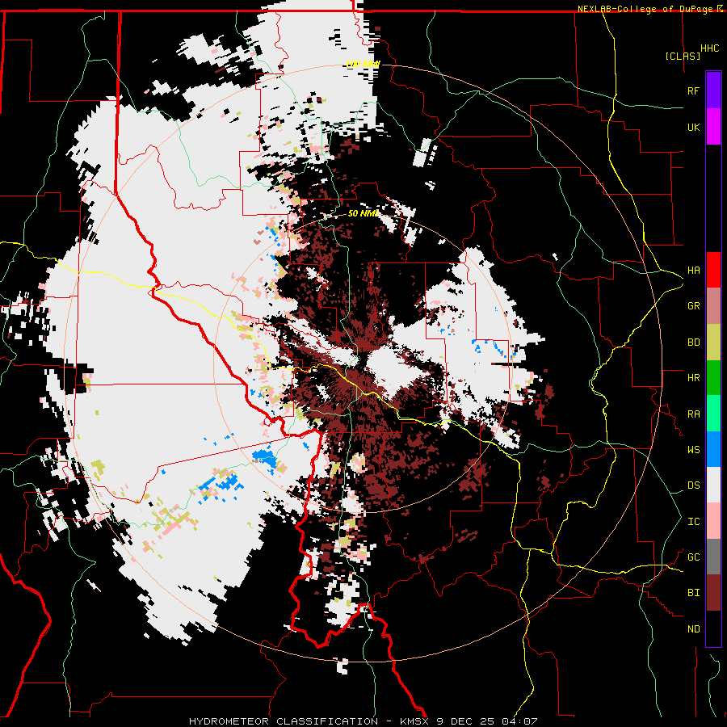
Task: Click the 50 NMI range ring label
Action: [x=363, y=213]
